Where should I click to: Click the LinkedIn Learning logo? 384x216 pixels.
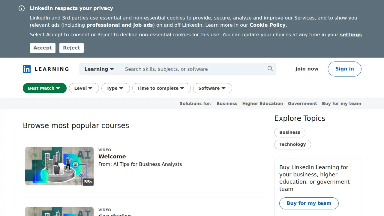pyautogui.click(x=46, y=69)
